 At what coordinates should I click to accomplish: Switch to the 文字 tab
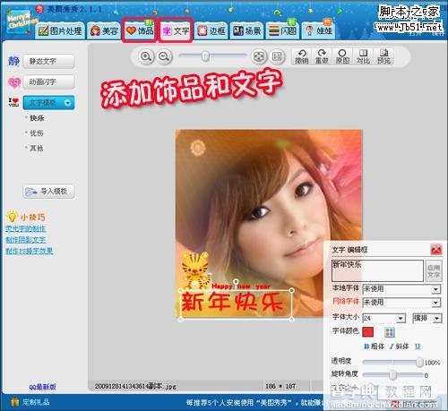point(176,30)
